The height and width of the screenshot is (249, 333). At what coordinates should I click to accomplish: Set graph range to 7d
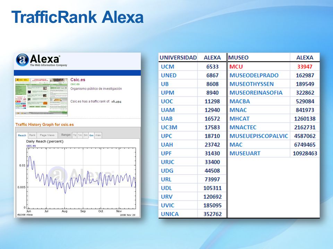75,135
